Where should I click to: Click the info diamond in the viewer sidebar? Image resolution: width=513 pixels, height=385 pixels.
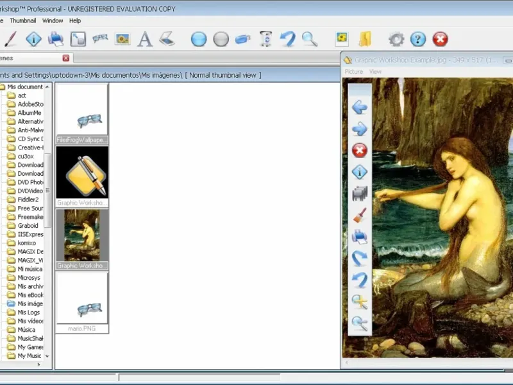point(360,172)
